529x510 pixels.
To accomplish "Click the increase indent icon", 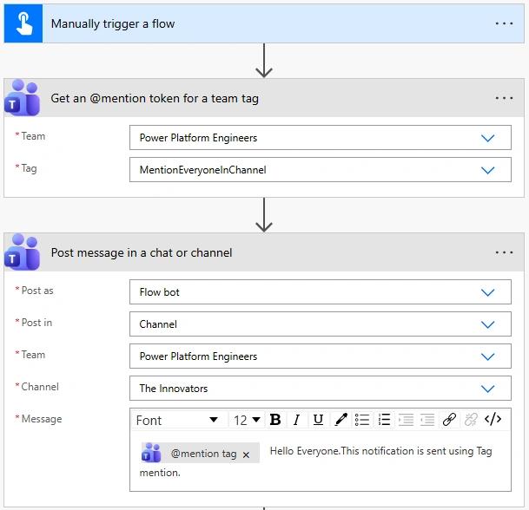I will pos(406,420).
